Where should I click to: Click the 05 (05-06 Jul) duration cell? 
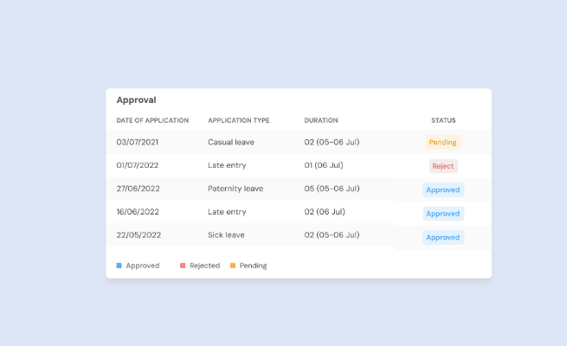pos(332,189)
